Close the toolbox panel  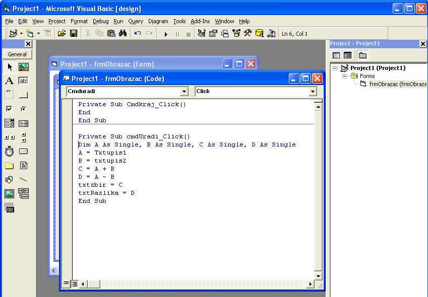point(28,44)
